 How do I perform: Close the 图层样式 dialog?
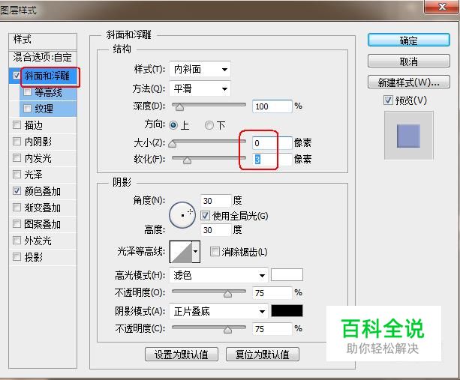[442, 7]
